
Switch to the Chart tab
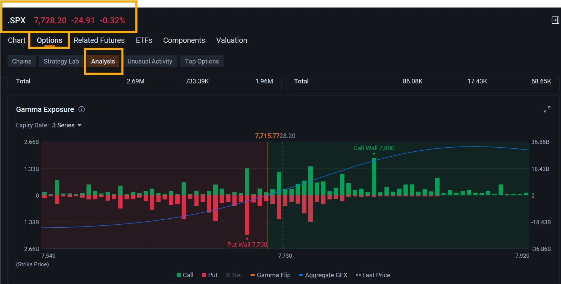(17, 40)
